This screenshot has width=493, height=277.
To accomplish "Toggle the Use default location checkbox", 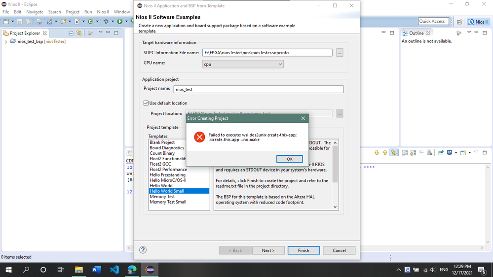I will [x=146, y=103].
